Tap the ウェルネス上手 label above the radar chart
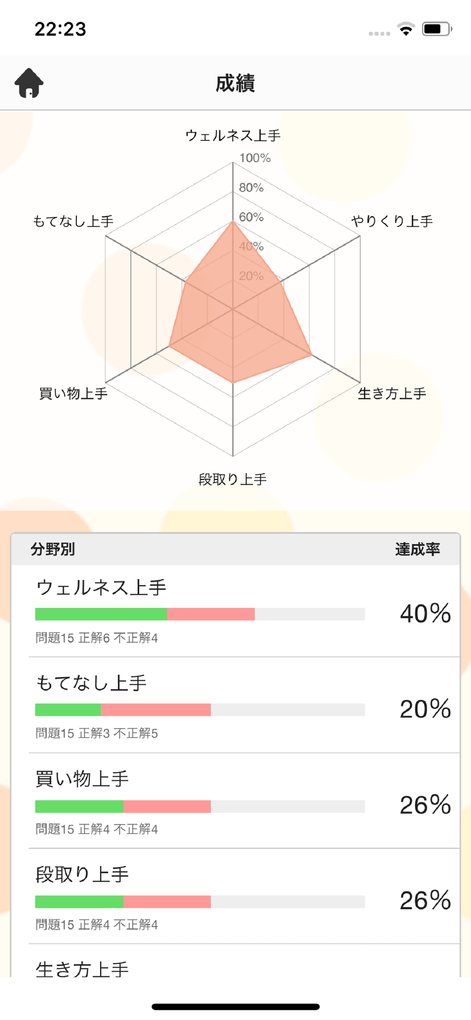 233,135
